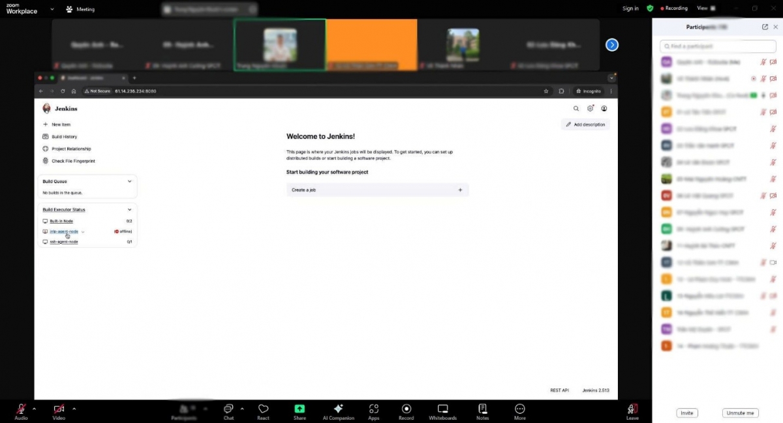
Task: Click the Unmute me button
Action: coord(741,413)
